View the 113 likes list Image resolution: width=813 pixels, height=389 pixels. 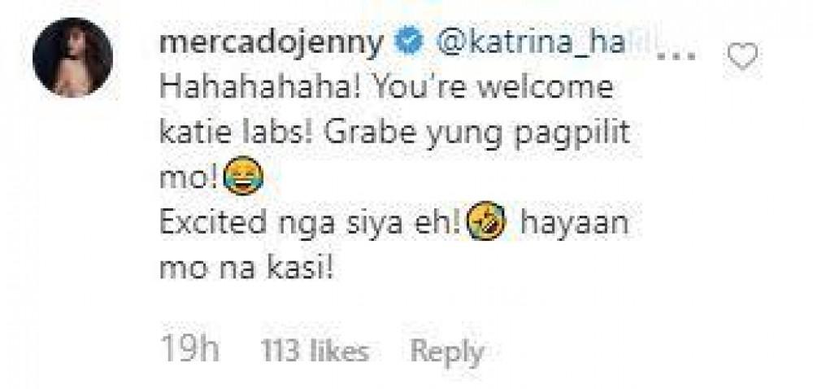[x=315, y=351]
